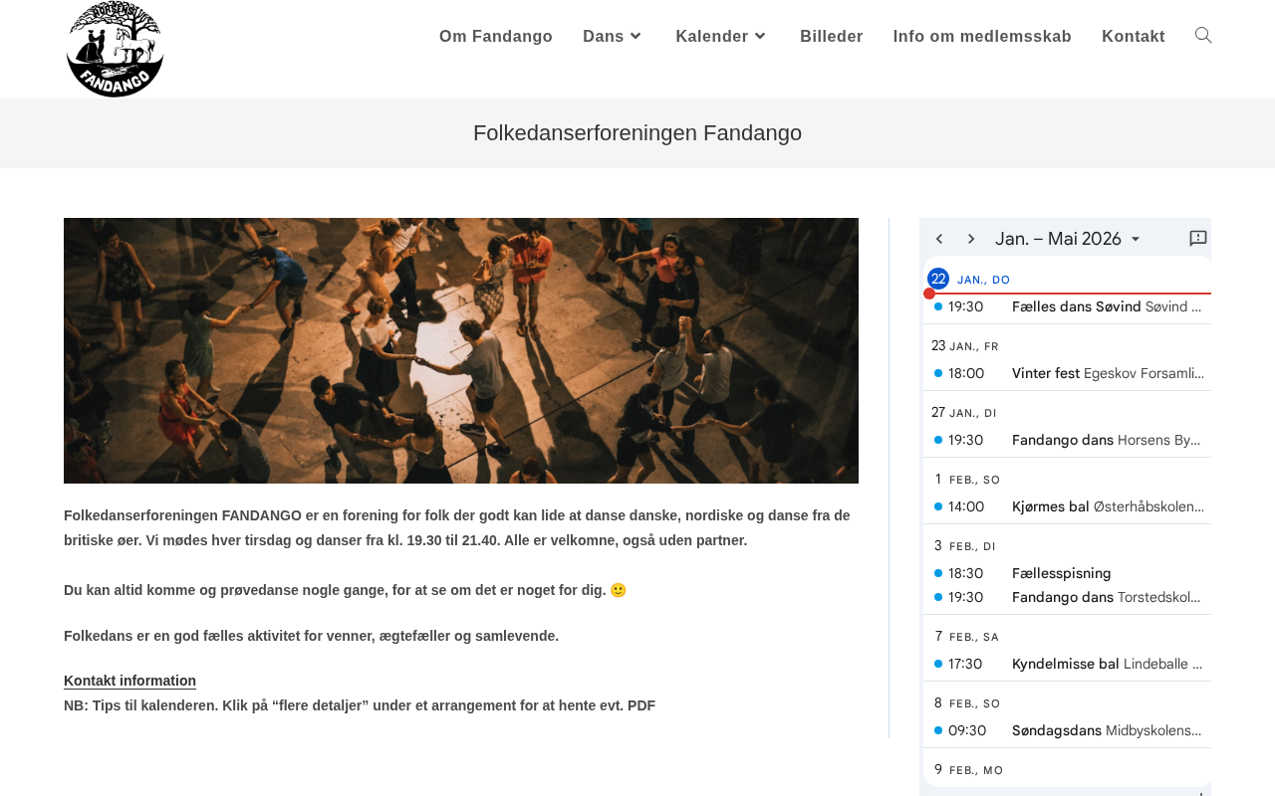Viewport: 1275px width, 796px height.
Task: Open the search magnifier icon
Action: 1203,36
